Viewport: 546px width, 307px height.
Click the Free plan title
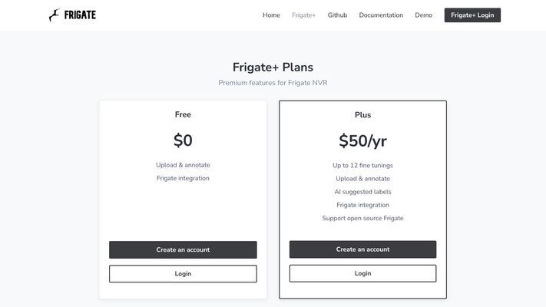(x=183, y=114)
